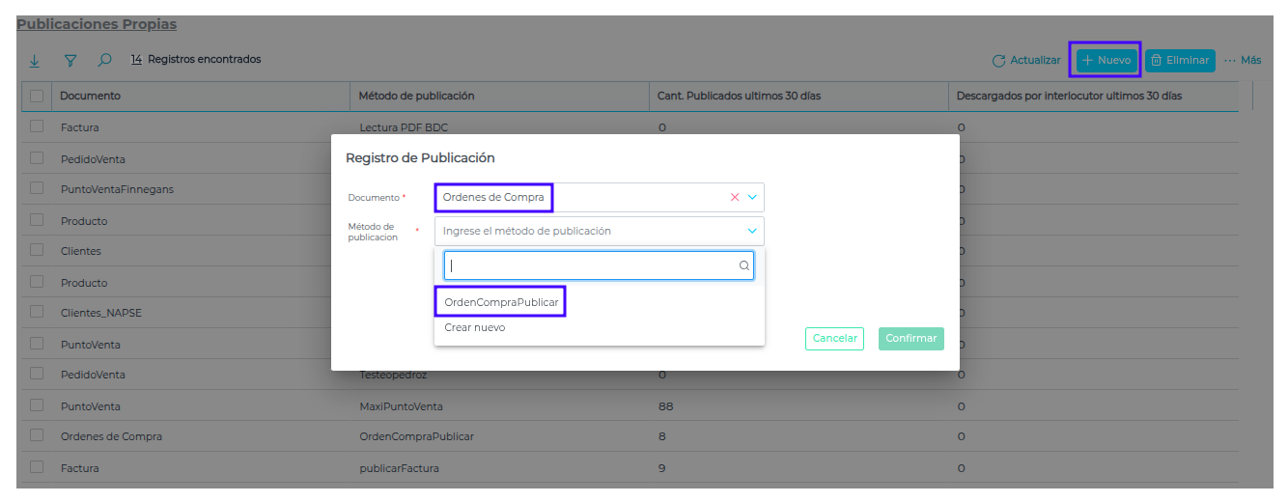Click the Eliminar trash button

1179,60
